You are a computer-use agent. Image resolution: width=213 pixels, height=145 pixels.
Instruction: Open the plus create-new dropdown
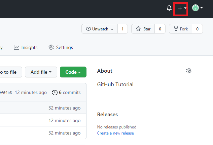coord(182,8)
